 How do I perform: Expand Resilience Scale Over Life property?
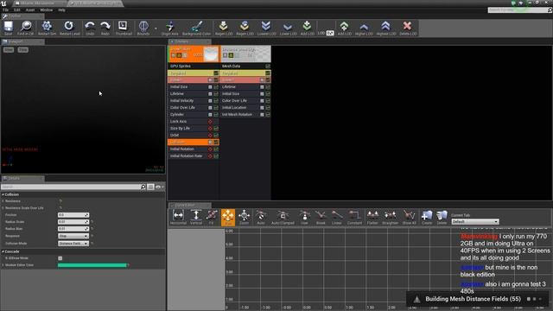click(x=3, y=208)
